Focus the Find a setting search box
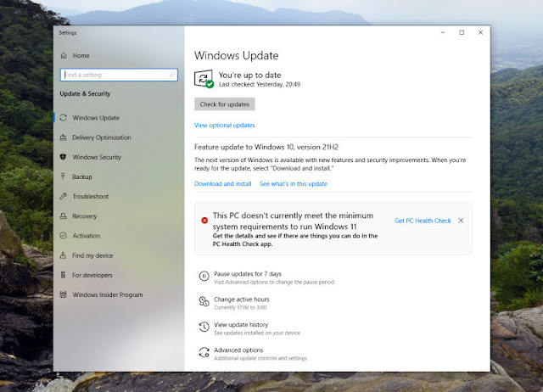The width and height of the screenshot is (543, 392). pos(119,75)
